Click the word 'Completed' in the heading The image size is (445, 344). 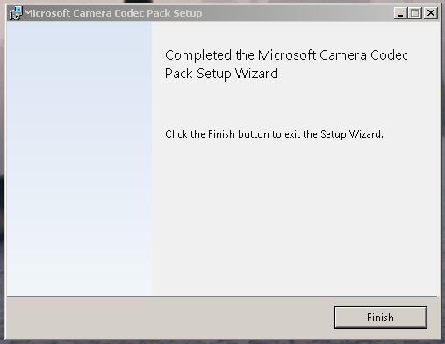pos(198,55)
